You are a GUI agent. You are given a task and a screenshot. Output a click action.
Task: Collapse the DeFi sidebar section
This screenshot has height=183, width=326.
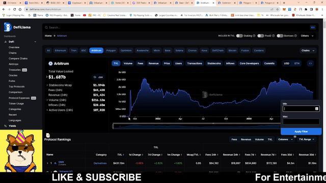click(x=35, y=42)
